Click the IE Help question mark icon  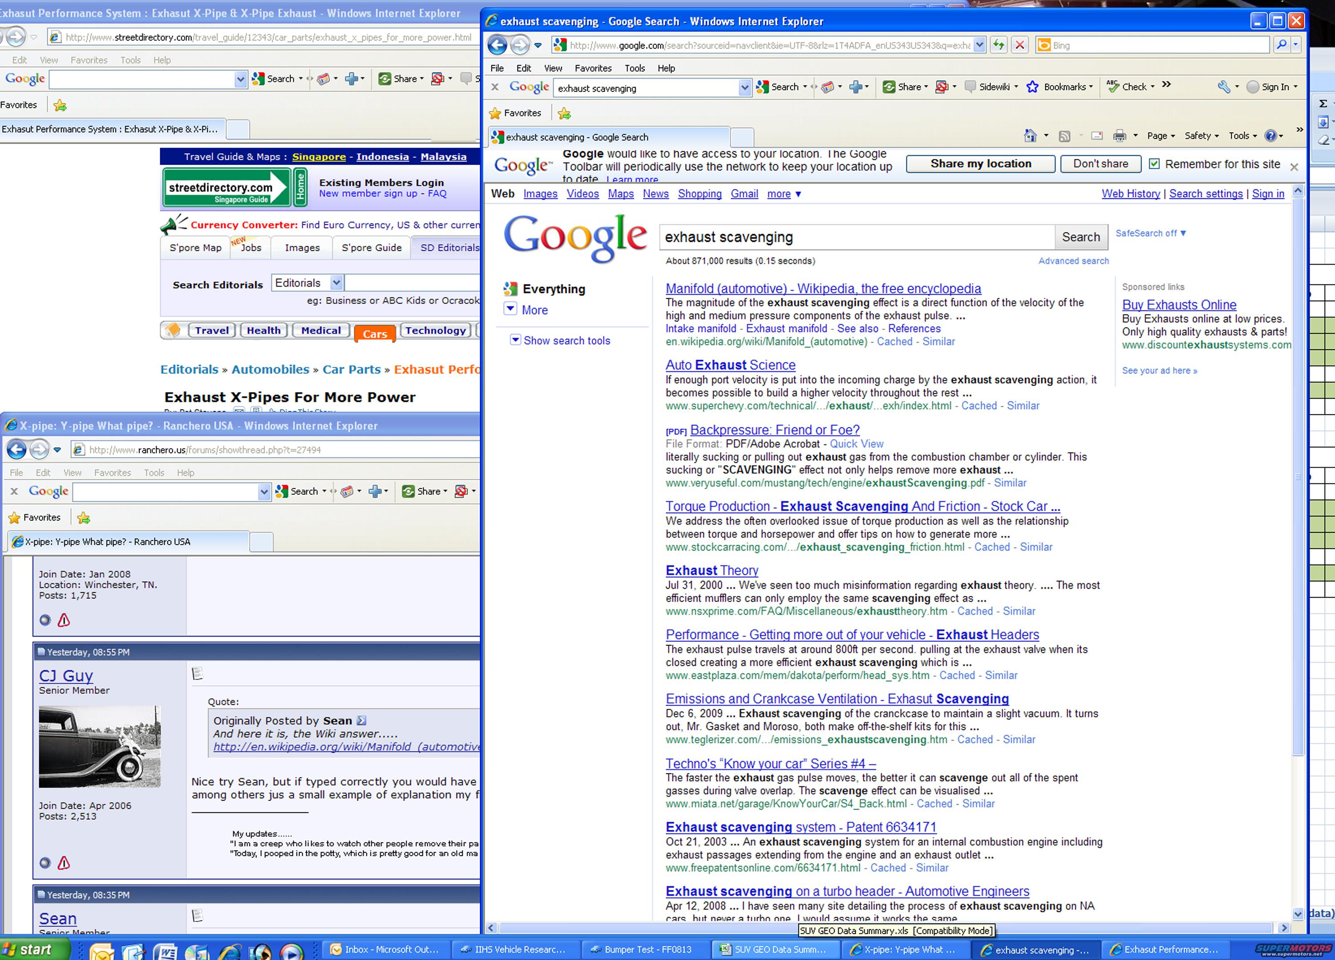[x=1270, y=136]
